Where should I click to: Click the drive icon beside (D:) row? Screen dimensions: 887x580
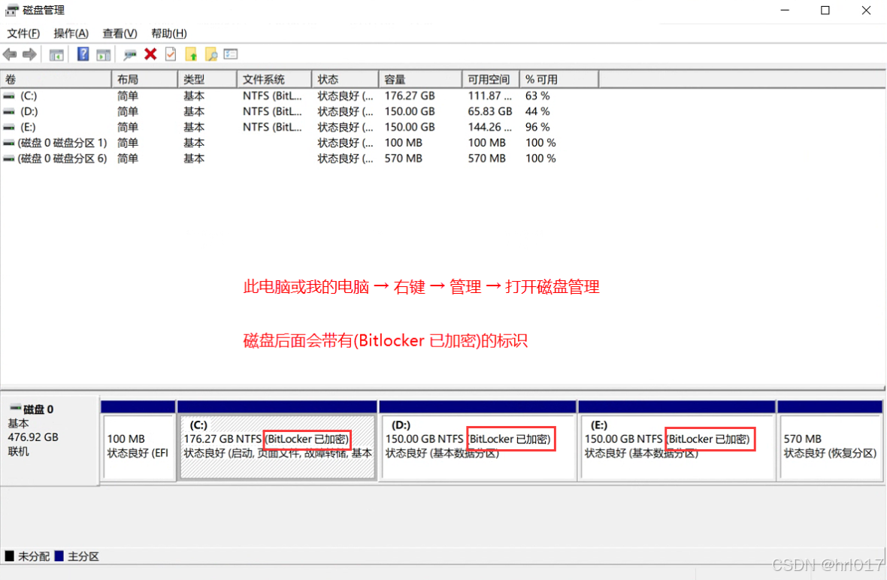tap(9, 112)
